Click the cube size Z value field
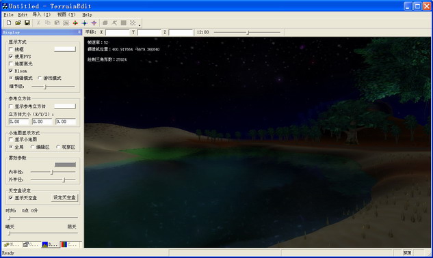Screen dimensions: 433x258 coord(66,121)
